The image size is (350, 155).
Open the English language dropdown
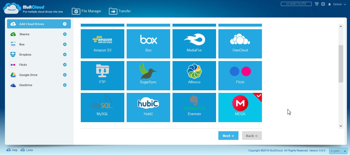pos(338,151)
